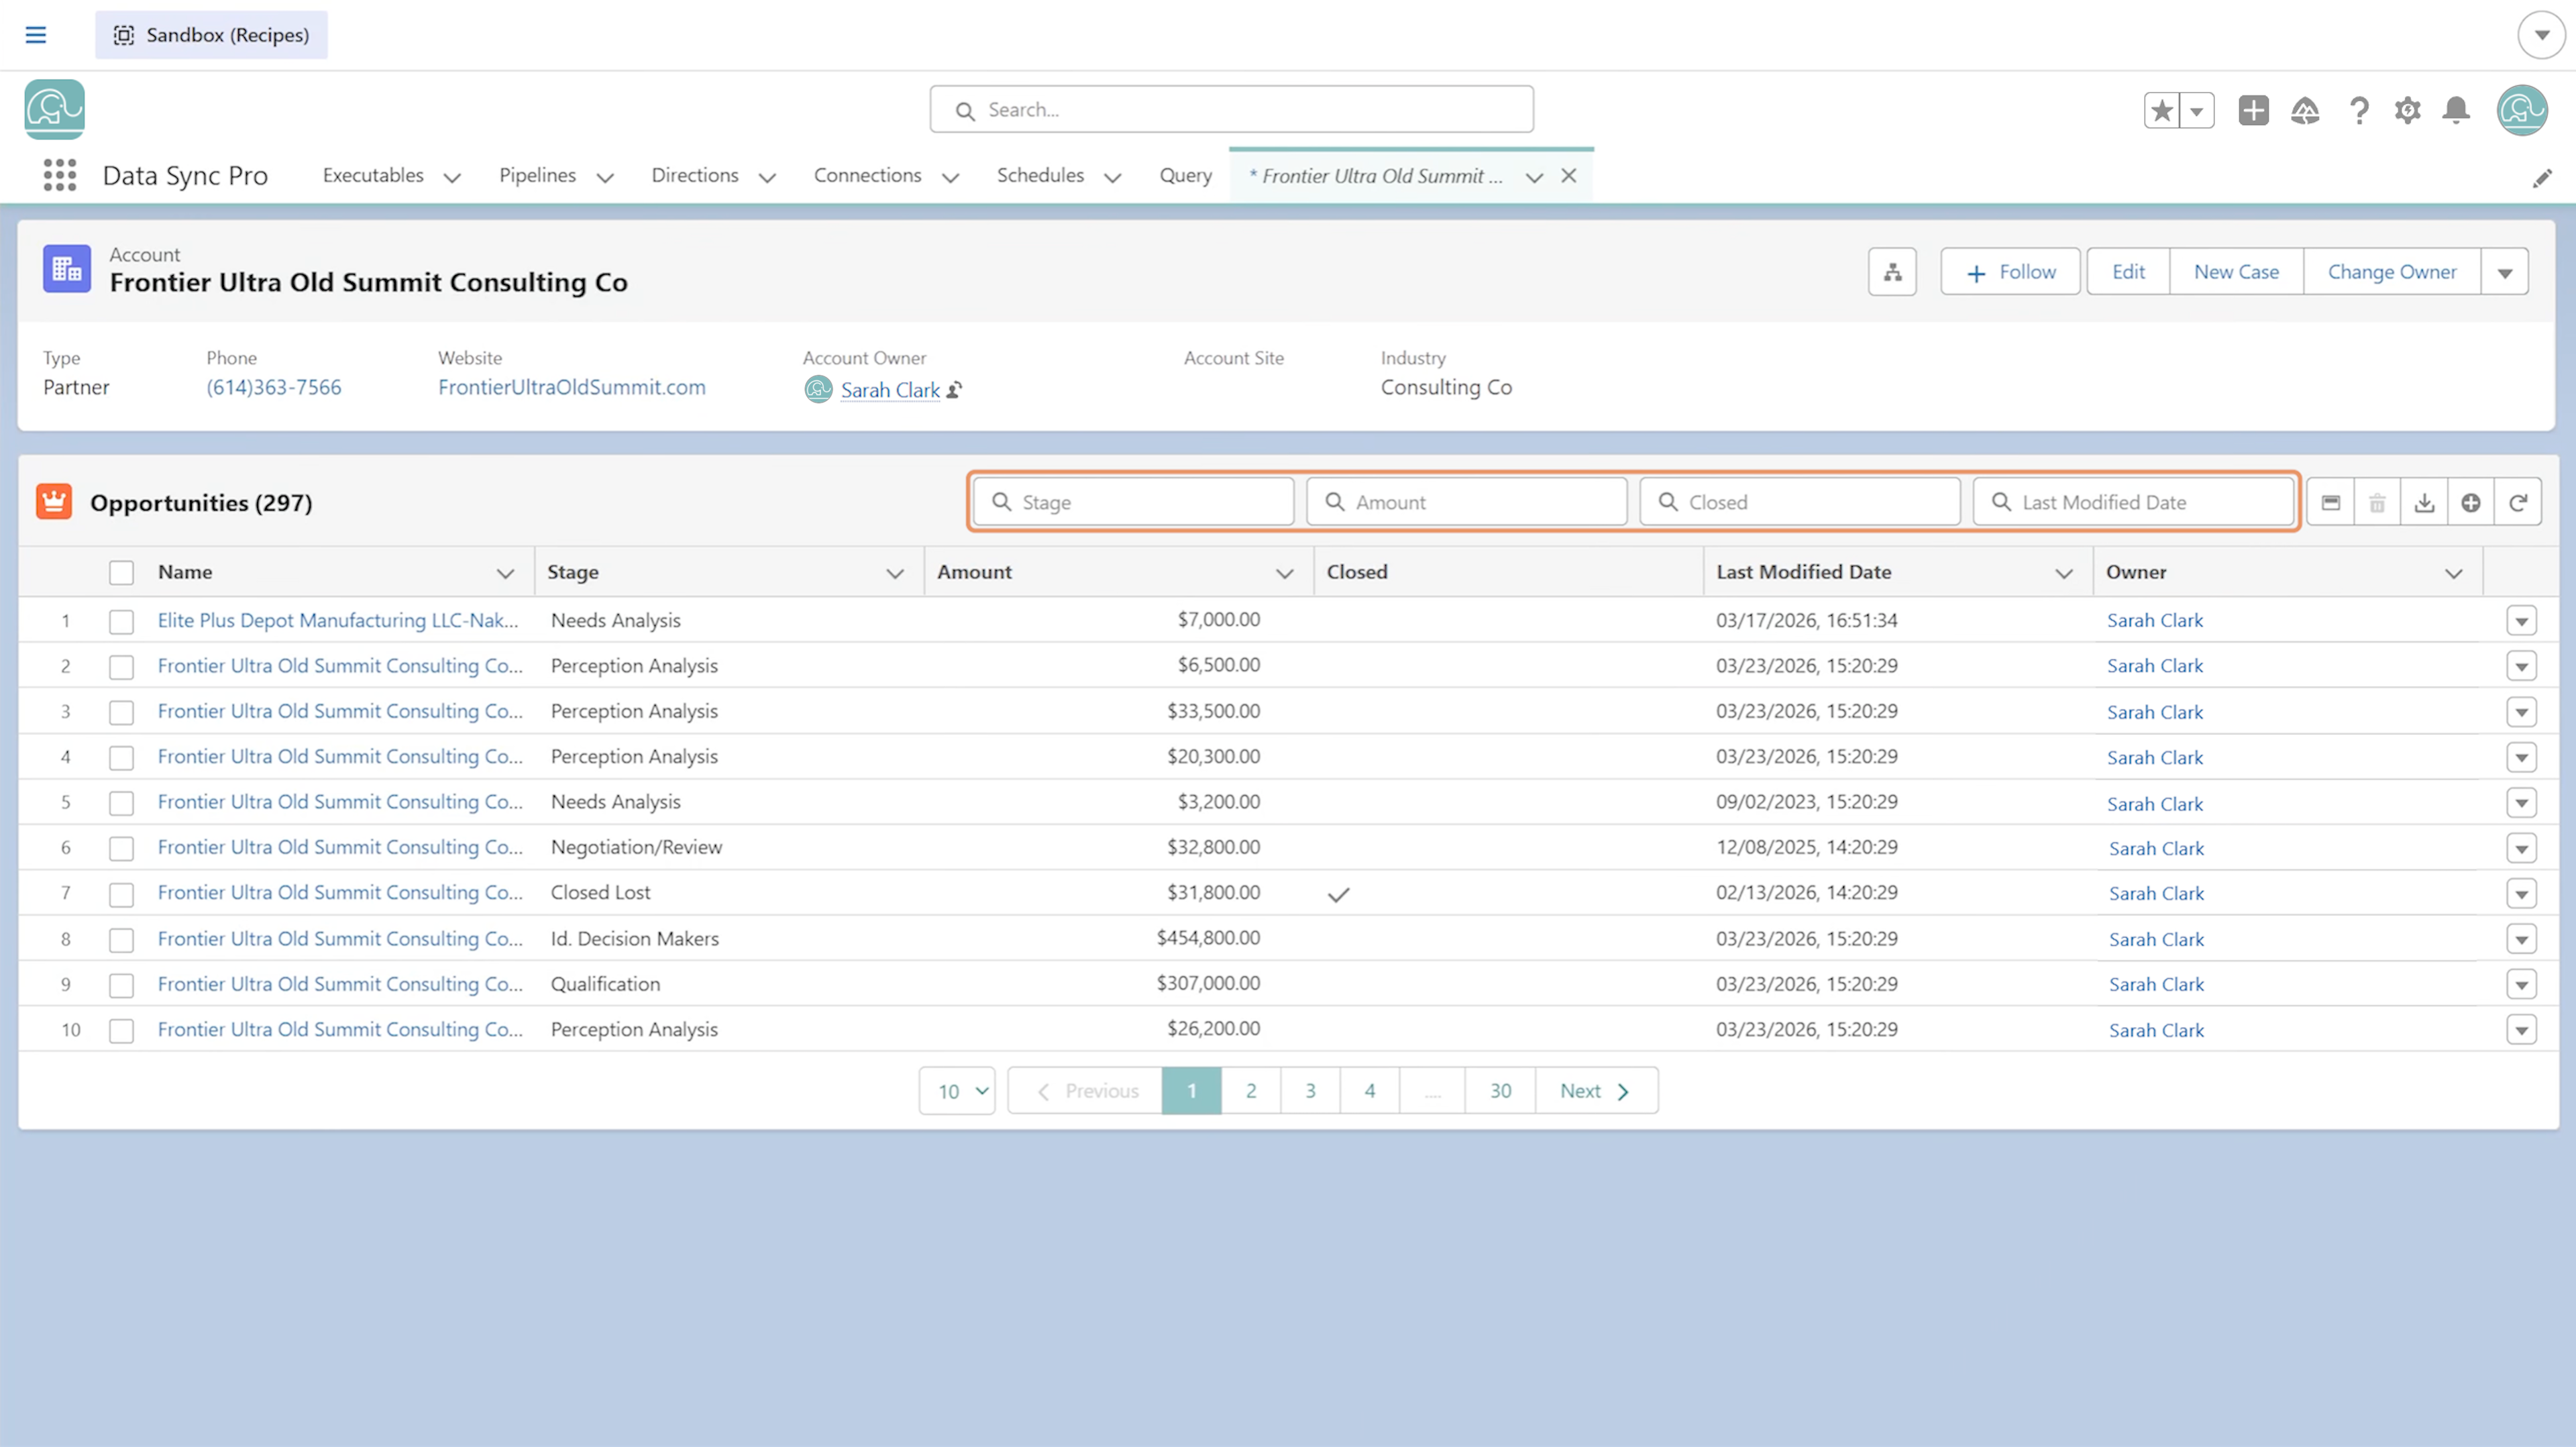Screen dimensions: 2576x1447
Task: Click the Opportunities crown icon
Action: pos(54,502)
